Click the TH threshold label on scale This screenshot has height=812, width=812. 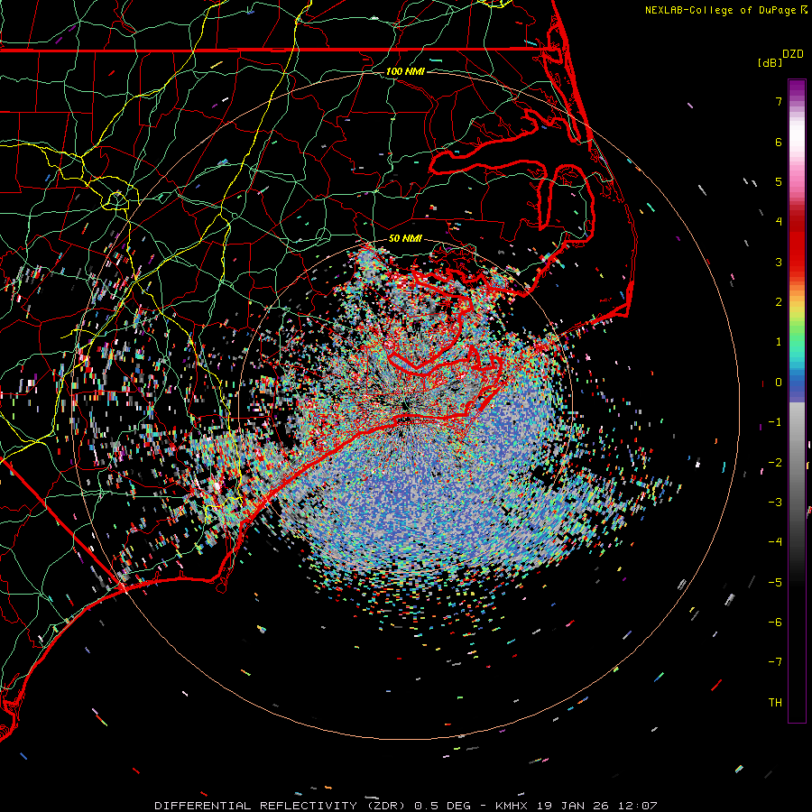coord(775,703)
